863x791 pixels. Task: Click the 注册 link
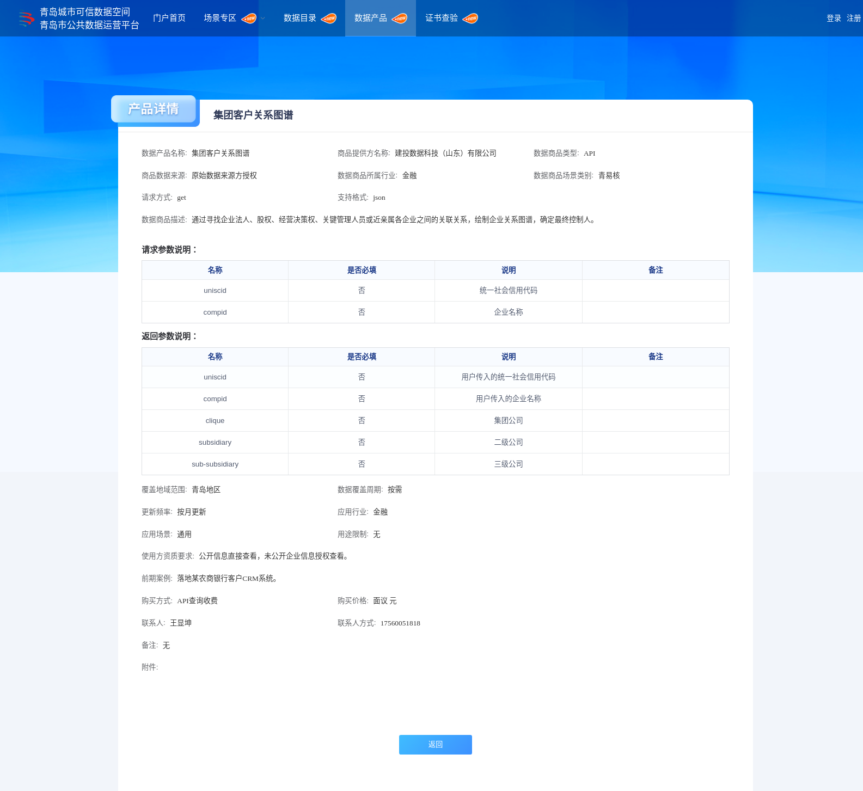854,19
